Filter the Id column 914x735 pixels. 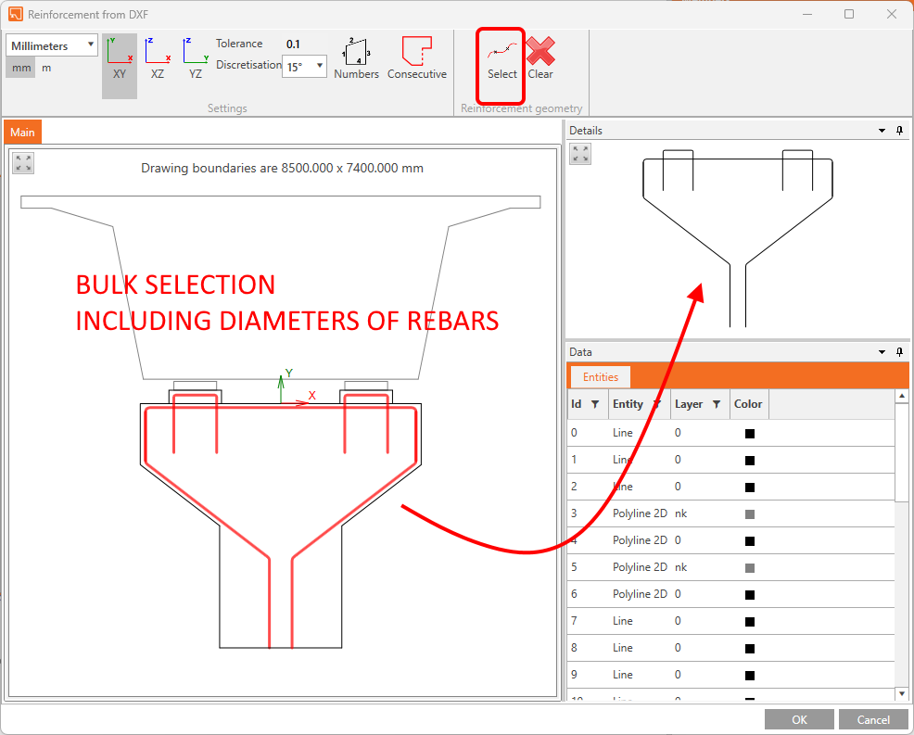point(595,404)
